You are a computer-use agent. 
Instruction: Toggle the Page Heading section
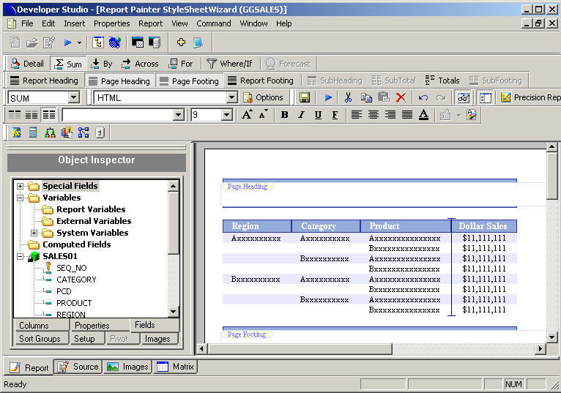tap(119, 81)
